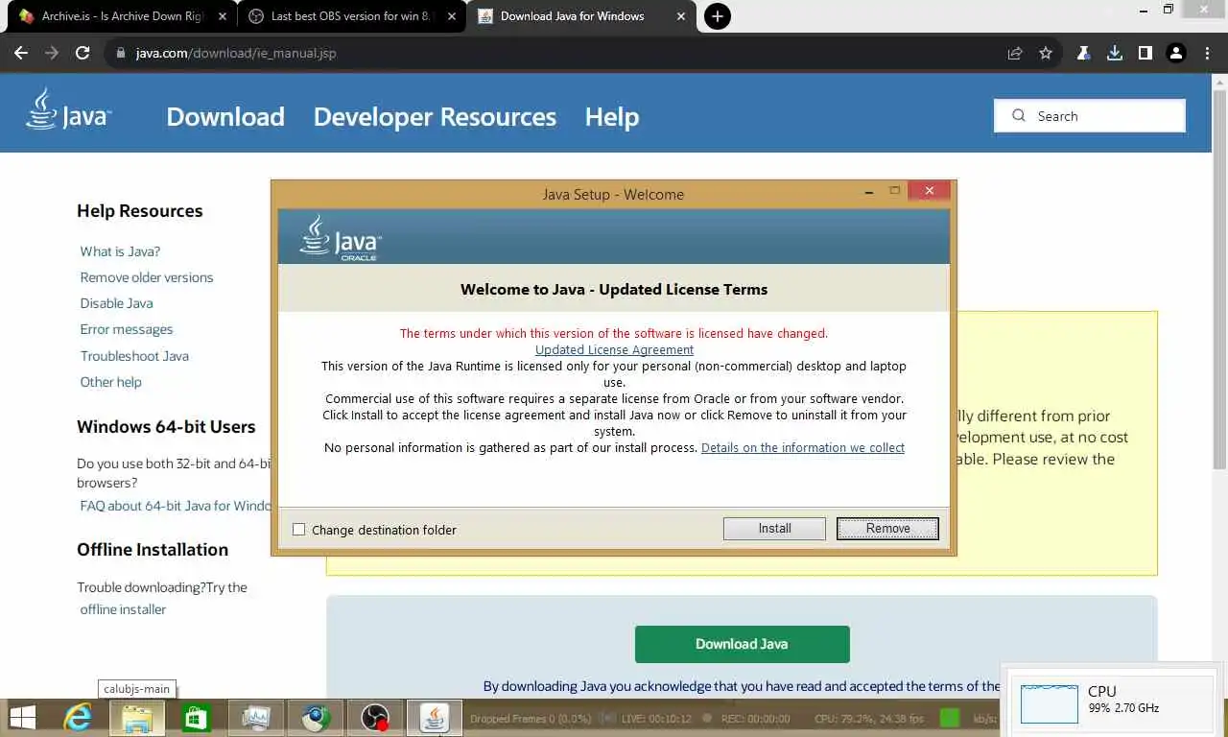Click the browser forward arrow

(x=52, y=54)
